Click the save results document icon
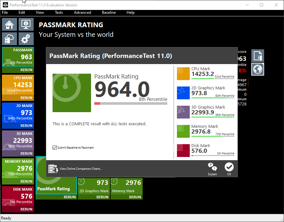 pos(258,56)
